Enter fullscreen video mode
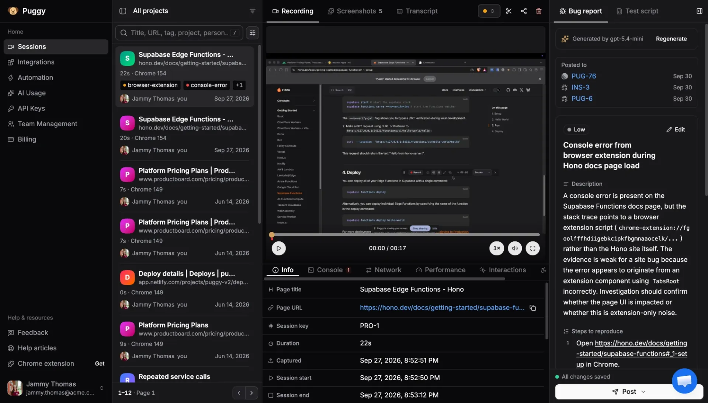 click(533, 248)
